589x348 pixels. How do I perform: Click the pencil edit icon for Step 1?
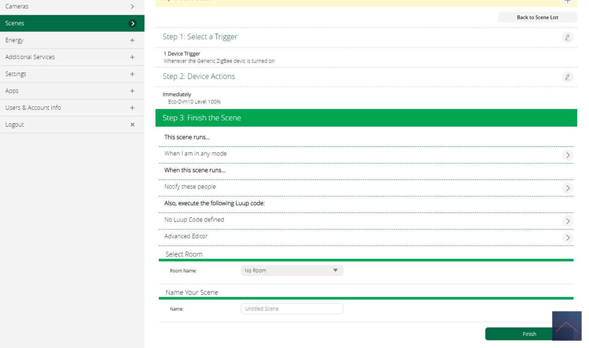(x=567, y=38)
